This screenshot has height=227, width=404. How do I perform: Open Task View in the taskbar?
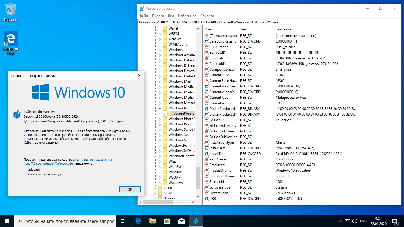pos(123,221)
